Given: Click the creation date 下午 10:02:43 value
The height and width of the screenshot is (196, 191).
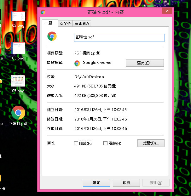Looking at the screenshot, I should (x=101, y=109).
